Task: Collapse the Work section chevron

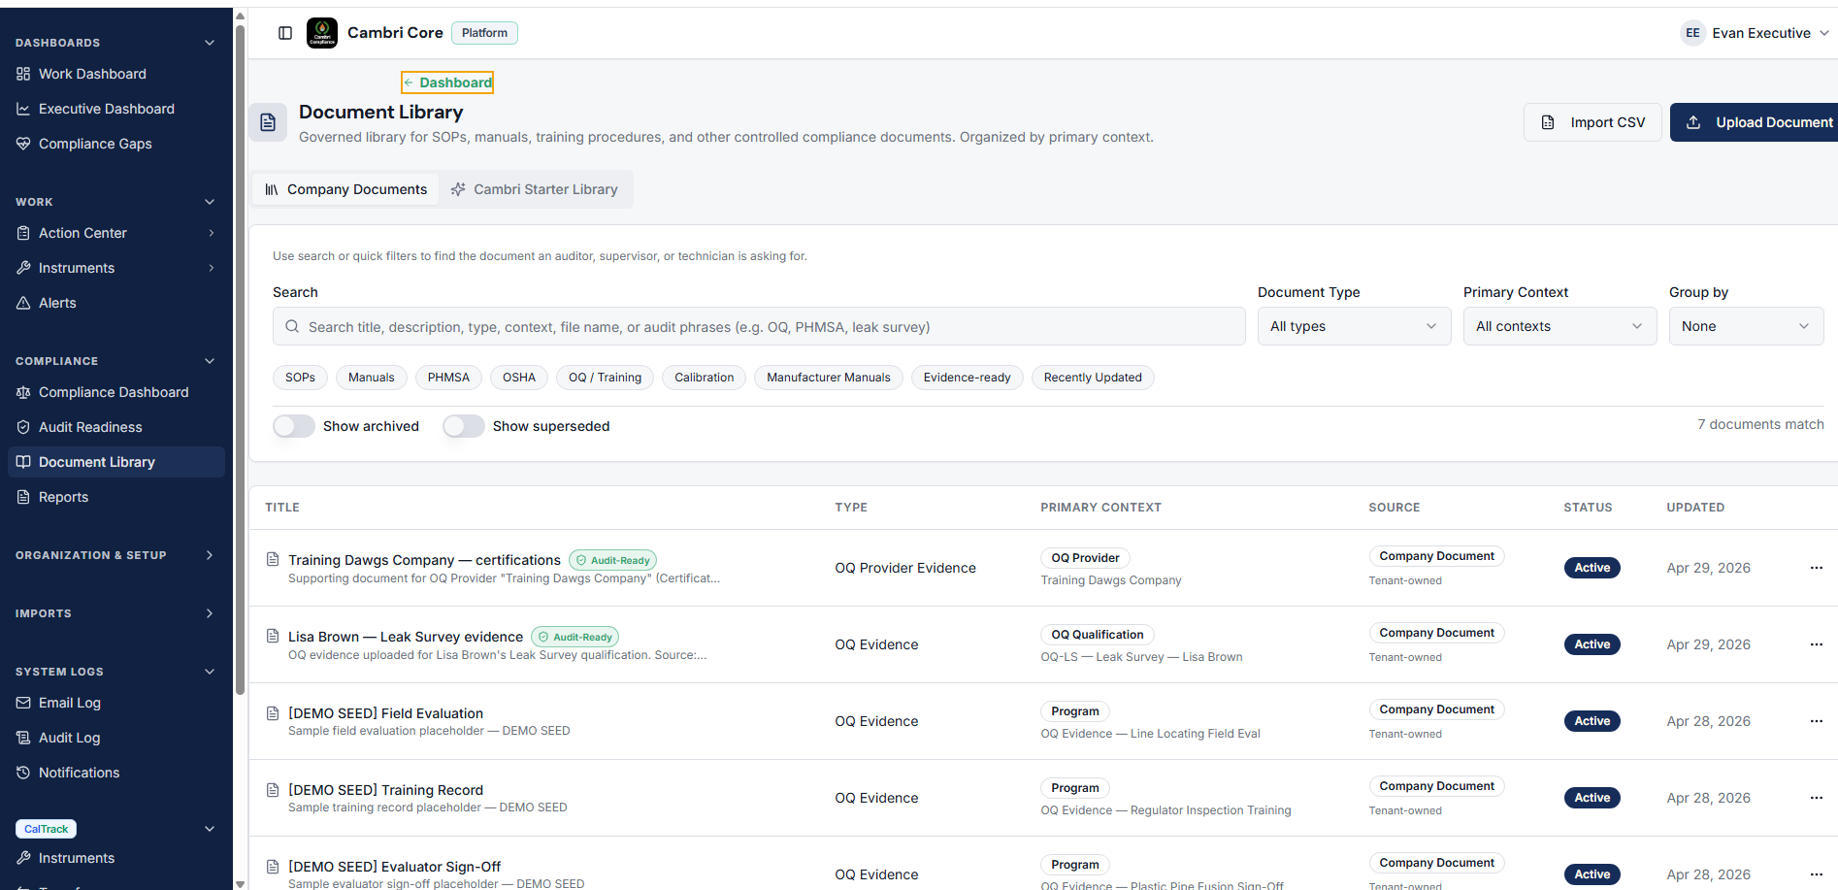Action: coord(210,202)
